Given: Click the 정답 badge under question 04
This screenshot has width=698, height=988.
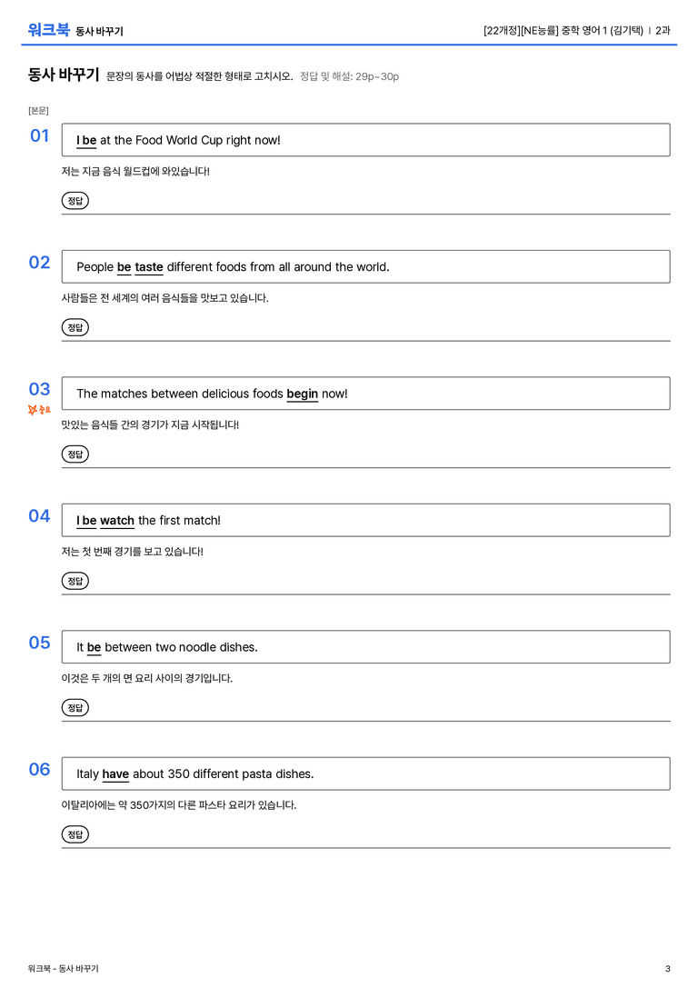Looking at the screenshot, I should (75, 580).
